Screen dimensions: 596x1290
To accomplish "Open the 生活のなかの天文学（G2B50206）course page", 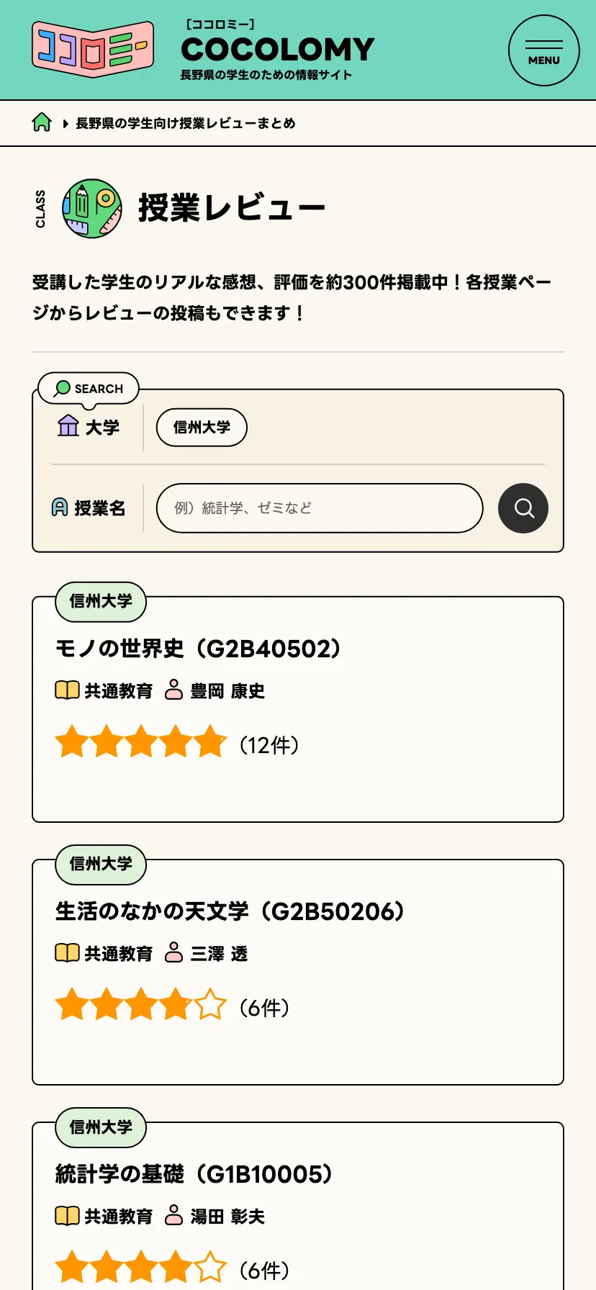I will (x=230, y=910).
